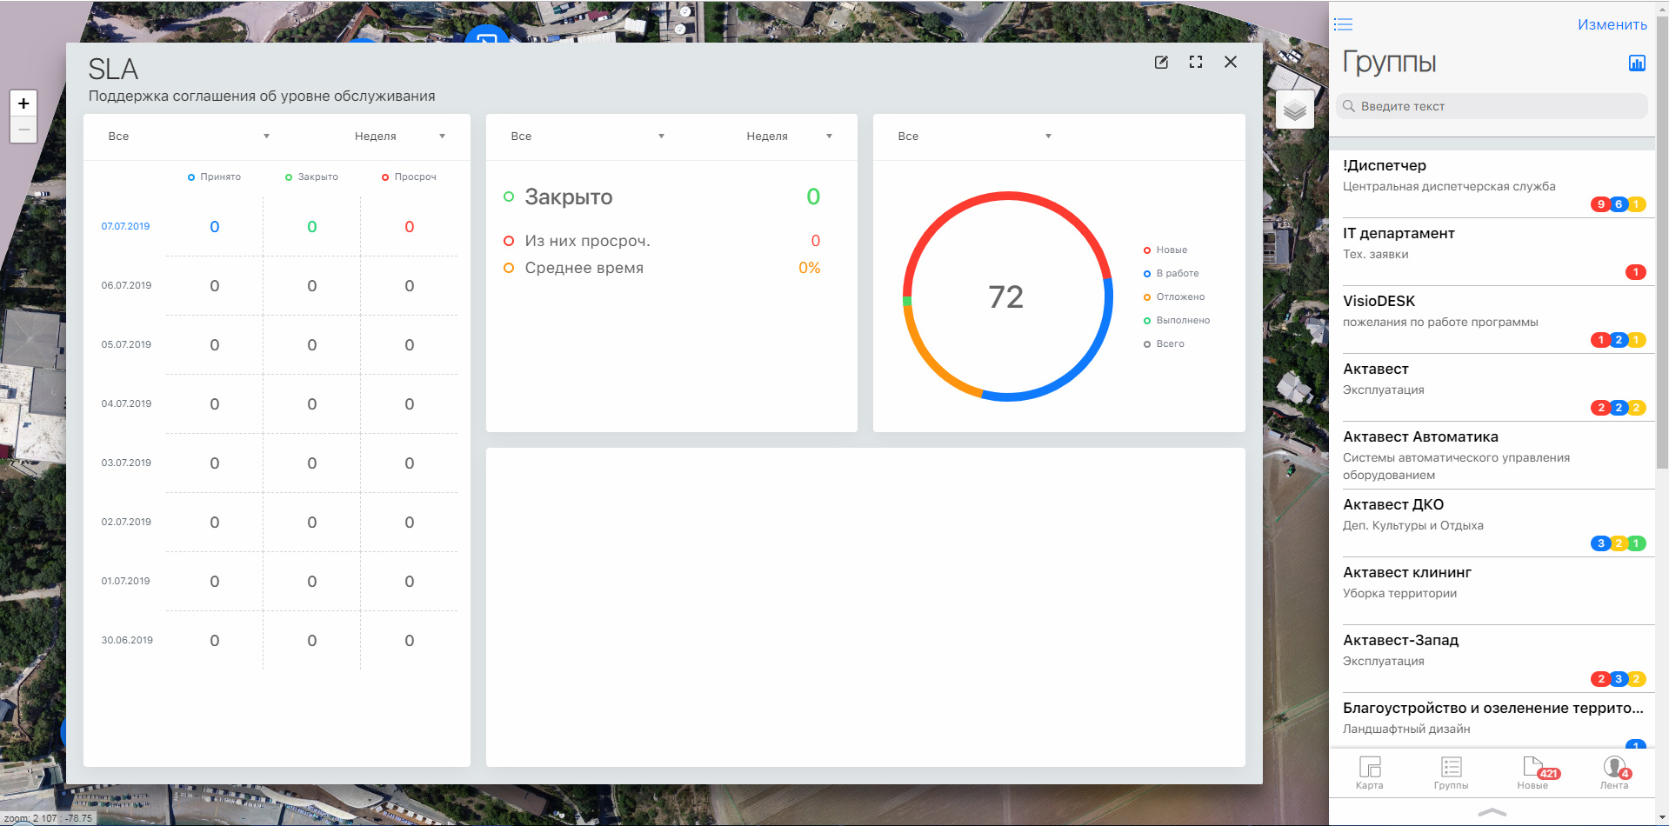Open the Актавест клининг group

coord(1492,590)
